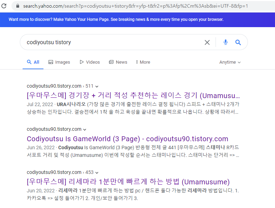Click the 'codiyoutsu90.tistory.com › 511' URL text

(x=60, y=86)
